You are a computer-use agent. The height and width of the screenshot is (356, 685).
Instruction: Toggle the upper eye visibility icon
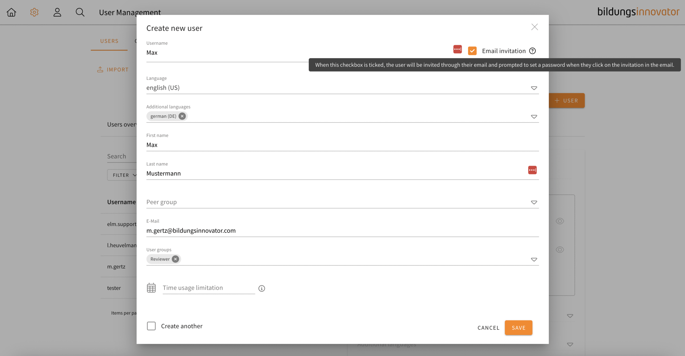coord(560,221)
